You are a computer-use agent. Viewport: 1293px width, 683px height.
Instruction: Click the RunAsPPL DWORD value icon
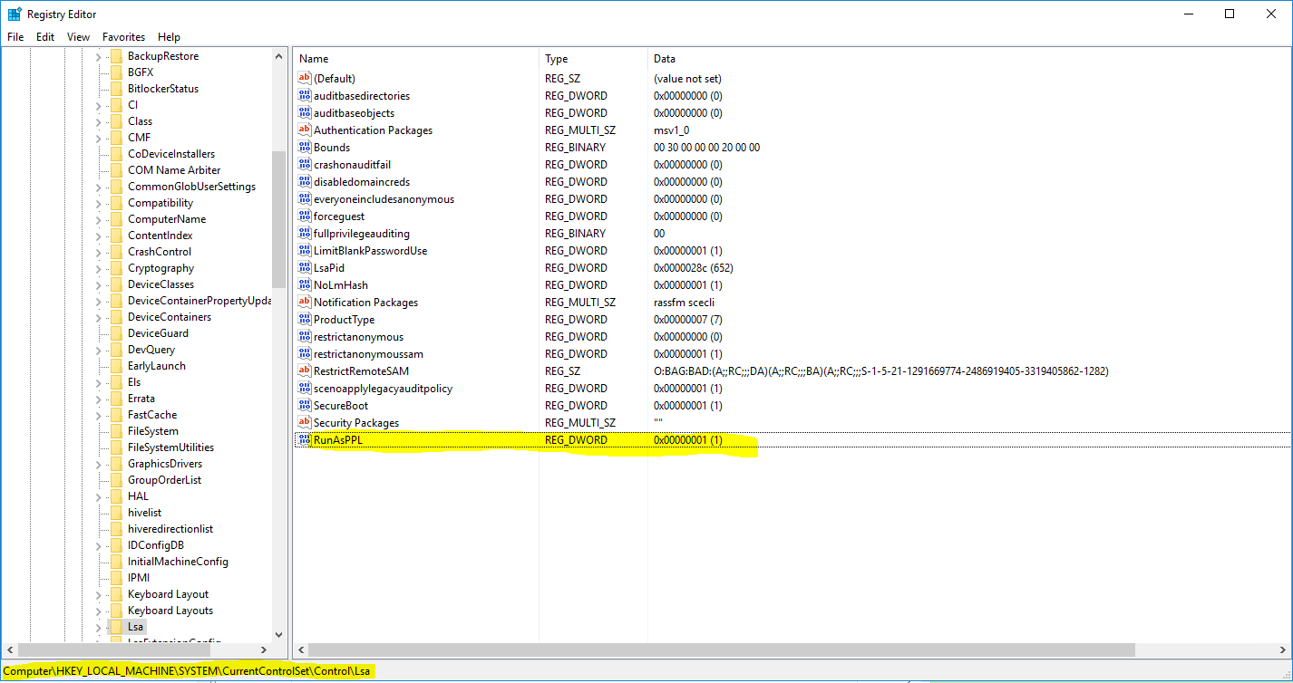coord(305,440)
